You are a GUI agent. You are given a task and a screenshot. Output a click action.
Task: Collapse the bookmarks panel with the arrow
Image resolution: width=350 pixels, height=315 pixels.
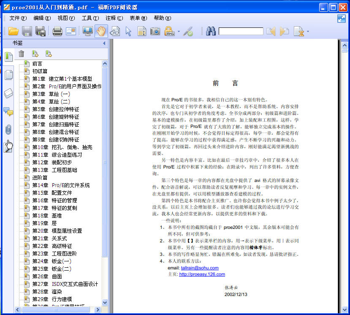104,43
